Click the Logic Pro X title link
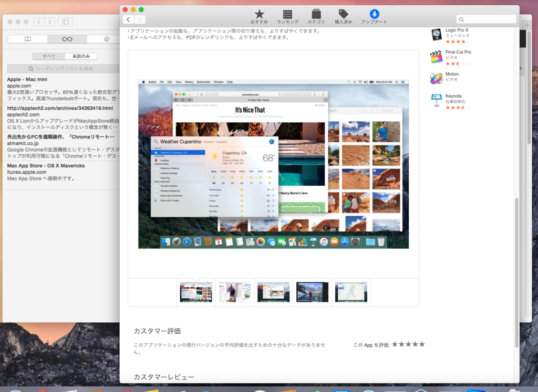Screen dimensions: 538x392 point(457,30)
